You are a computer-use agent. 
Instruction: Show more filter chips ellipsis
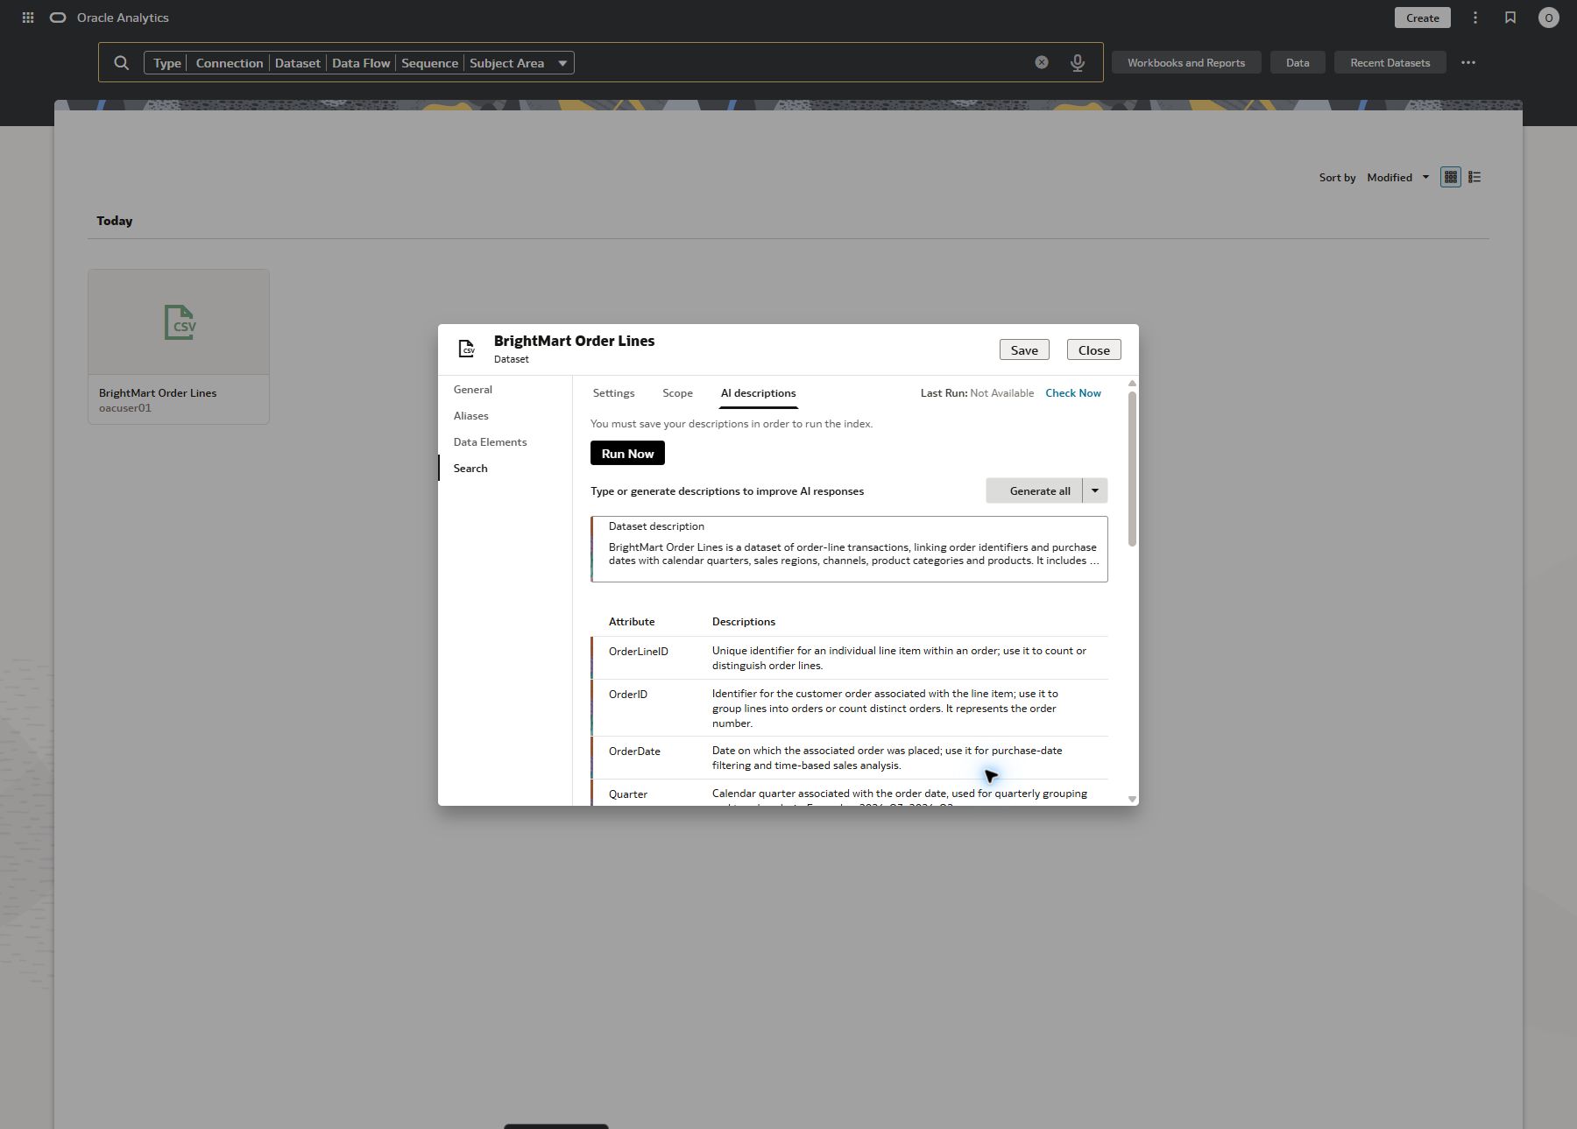coord(1468,63)
